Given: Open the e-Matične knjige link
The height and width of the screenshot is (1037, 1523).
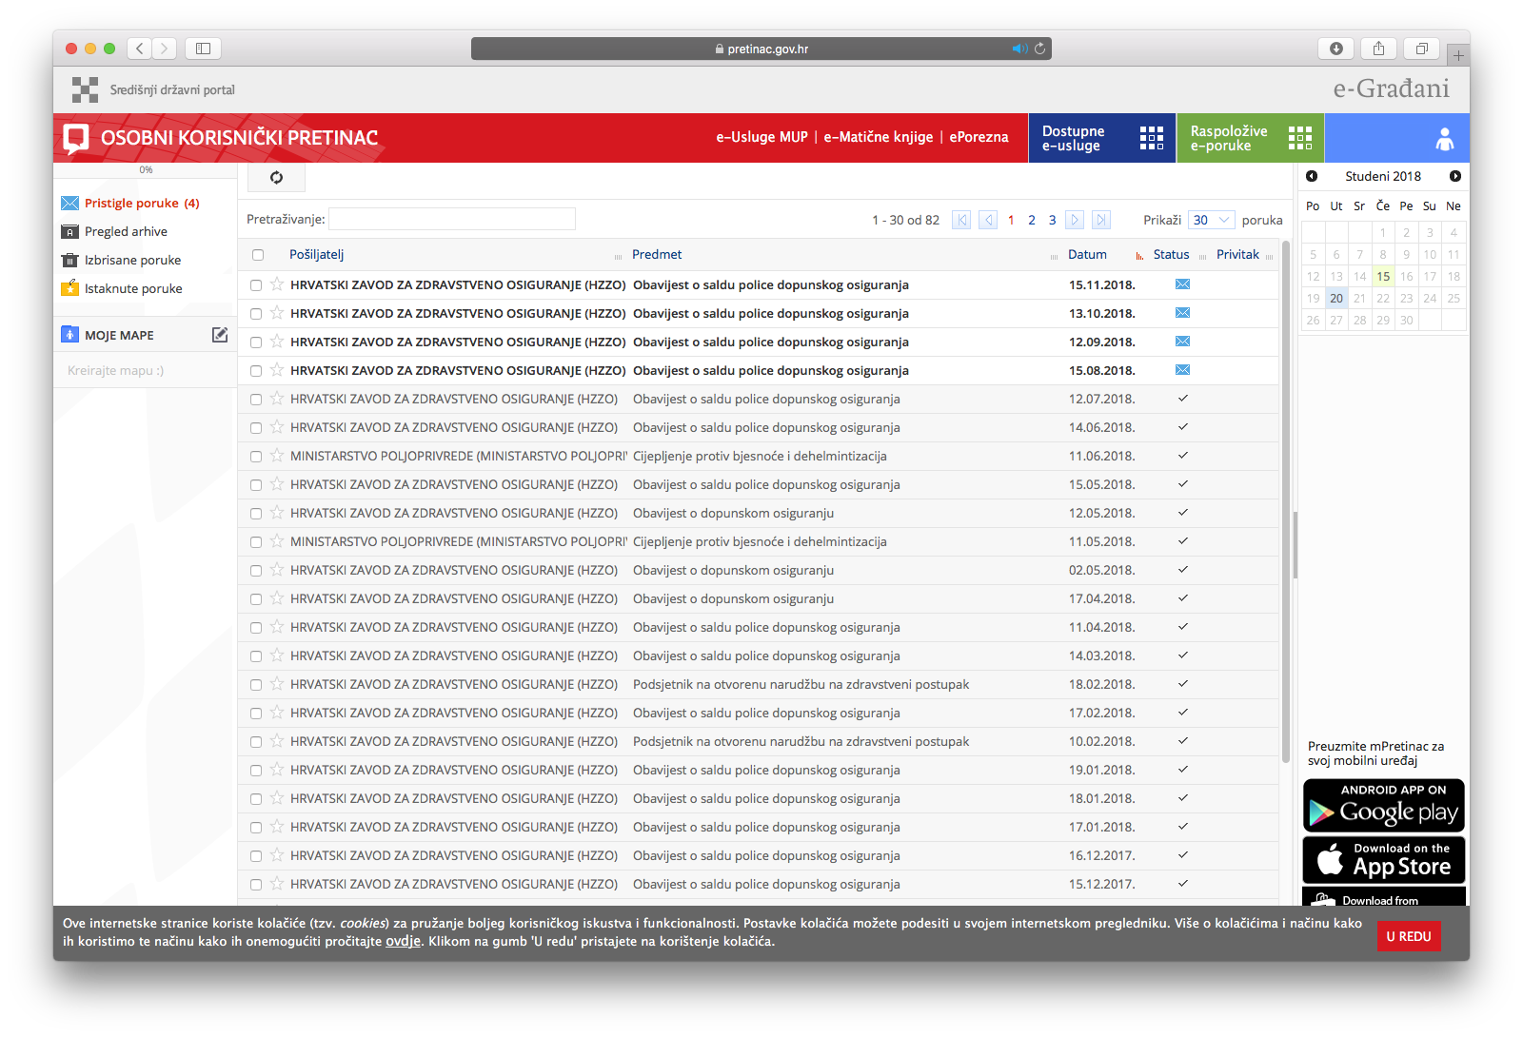Looking at the screenshot, I should coord(878,137).
